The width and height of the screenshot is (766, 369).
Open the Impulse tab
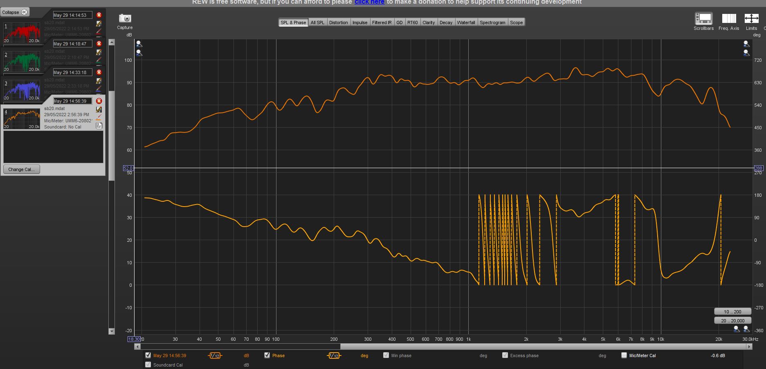coord(360,22)
